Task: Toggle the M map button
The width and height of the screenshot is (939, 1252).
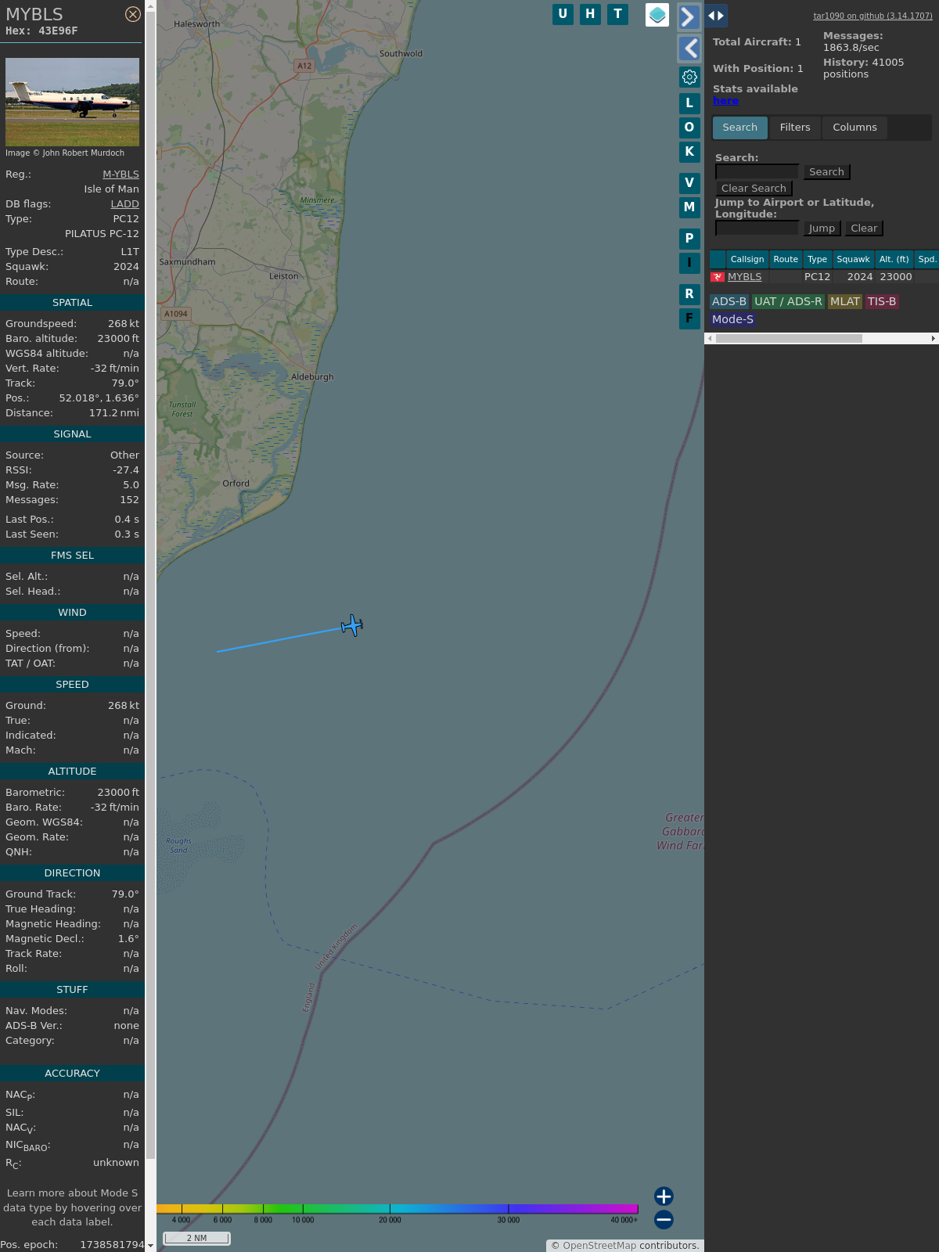Action: (689, 207)
